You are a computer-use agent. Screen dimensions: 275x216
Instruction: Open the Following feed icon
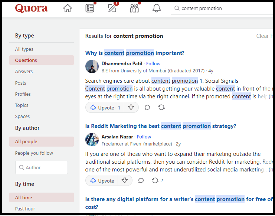[89, 9]
